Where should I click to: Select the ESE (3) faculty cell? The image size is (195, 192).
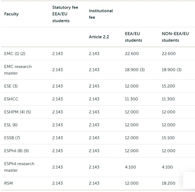coord(11,86)
